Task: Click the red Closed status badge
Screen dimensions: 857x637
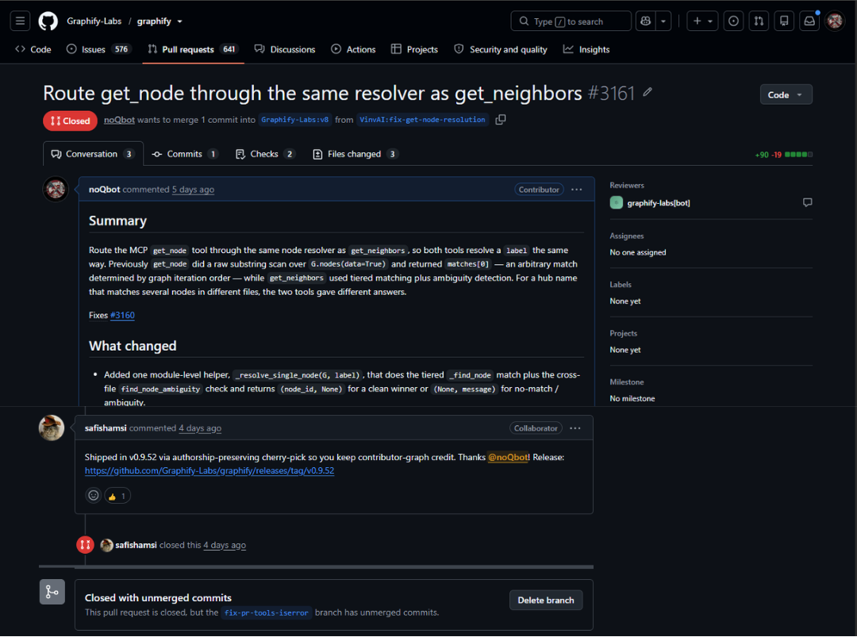Action: [70, 121]
